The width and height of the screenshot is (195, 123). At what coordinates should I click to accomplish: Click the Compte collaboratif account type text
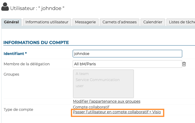point(91,107)
